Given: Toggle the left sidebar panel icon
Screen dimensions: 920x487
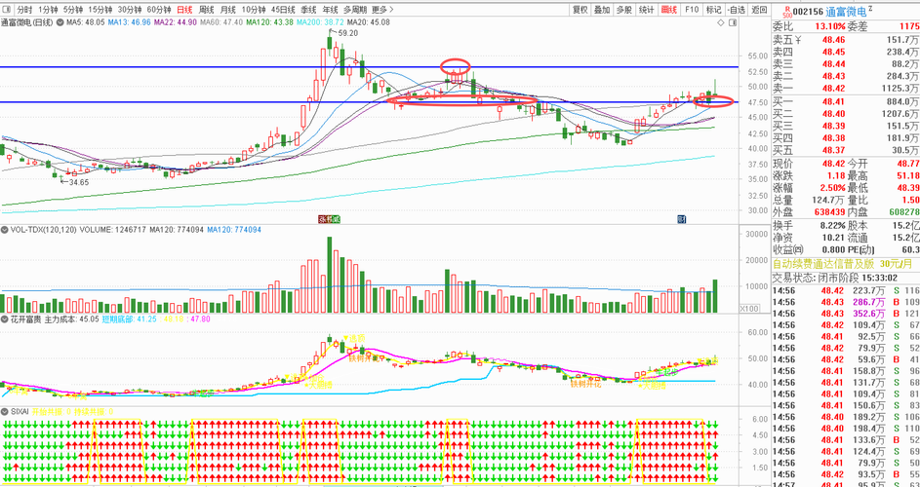Looking at the screenshot, I should (x=6, y=10).
